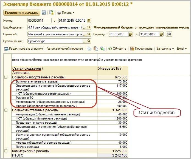Click the post document icon next to save
The height and width of the screenshot is (159, 191).
(x=51, y=13)
